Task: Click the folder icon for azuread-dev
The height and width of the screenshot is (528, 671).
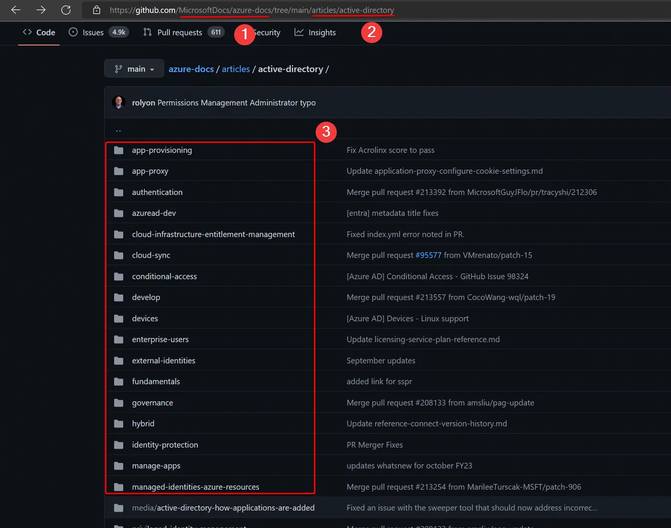Action: (x=118, y=213)
